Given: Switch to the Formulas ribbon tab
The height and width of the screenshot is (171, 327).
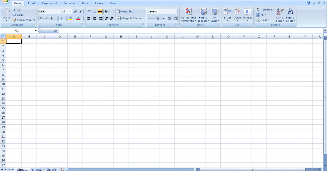Looking at the screenshot, I should pos(69,3).
